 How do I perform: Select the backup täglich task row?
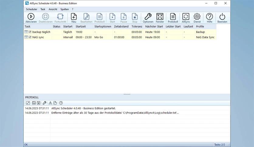coord(120,32)
